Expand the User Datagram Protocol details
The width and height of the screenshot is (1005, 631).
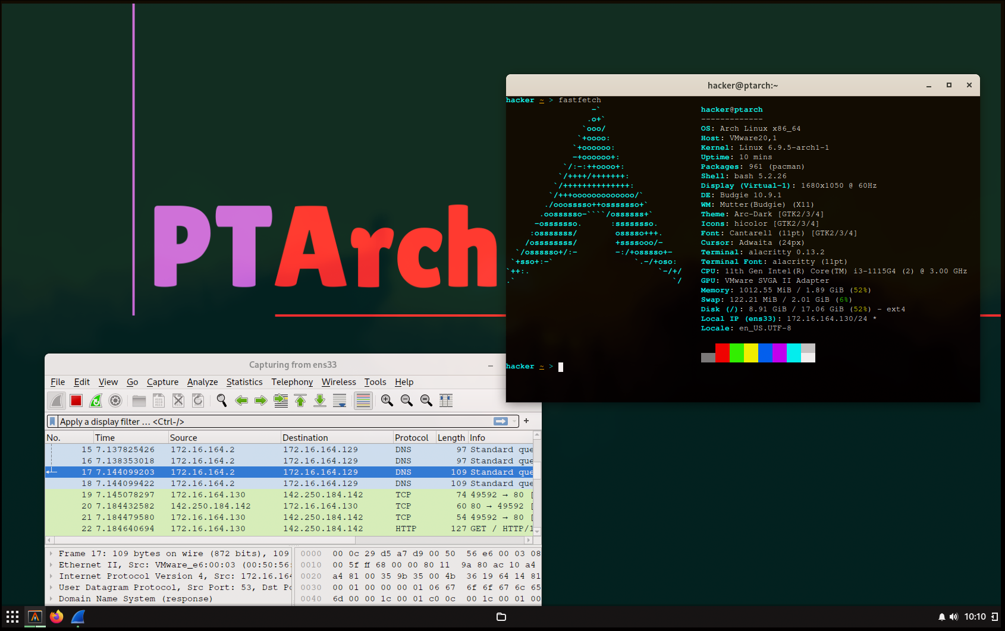pyautogui.click(x=51, y=587)
